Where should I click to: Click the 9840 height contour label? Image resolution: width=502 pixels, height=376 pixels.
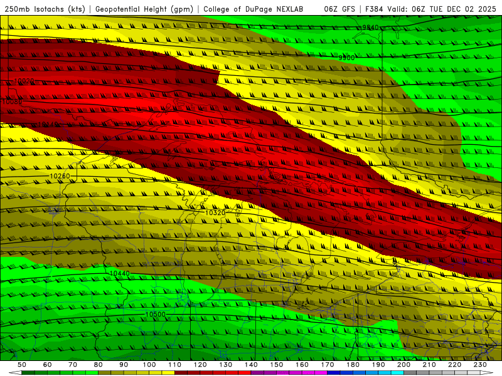point(370,28)
